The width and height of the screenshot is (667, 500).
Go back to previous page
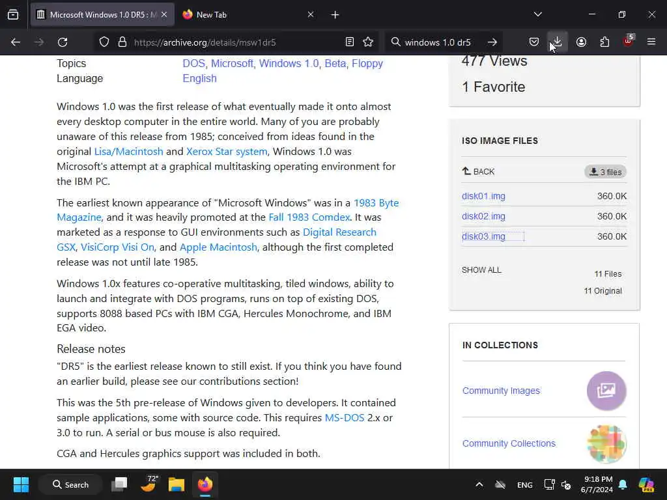tap(16, 42)
